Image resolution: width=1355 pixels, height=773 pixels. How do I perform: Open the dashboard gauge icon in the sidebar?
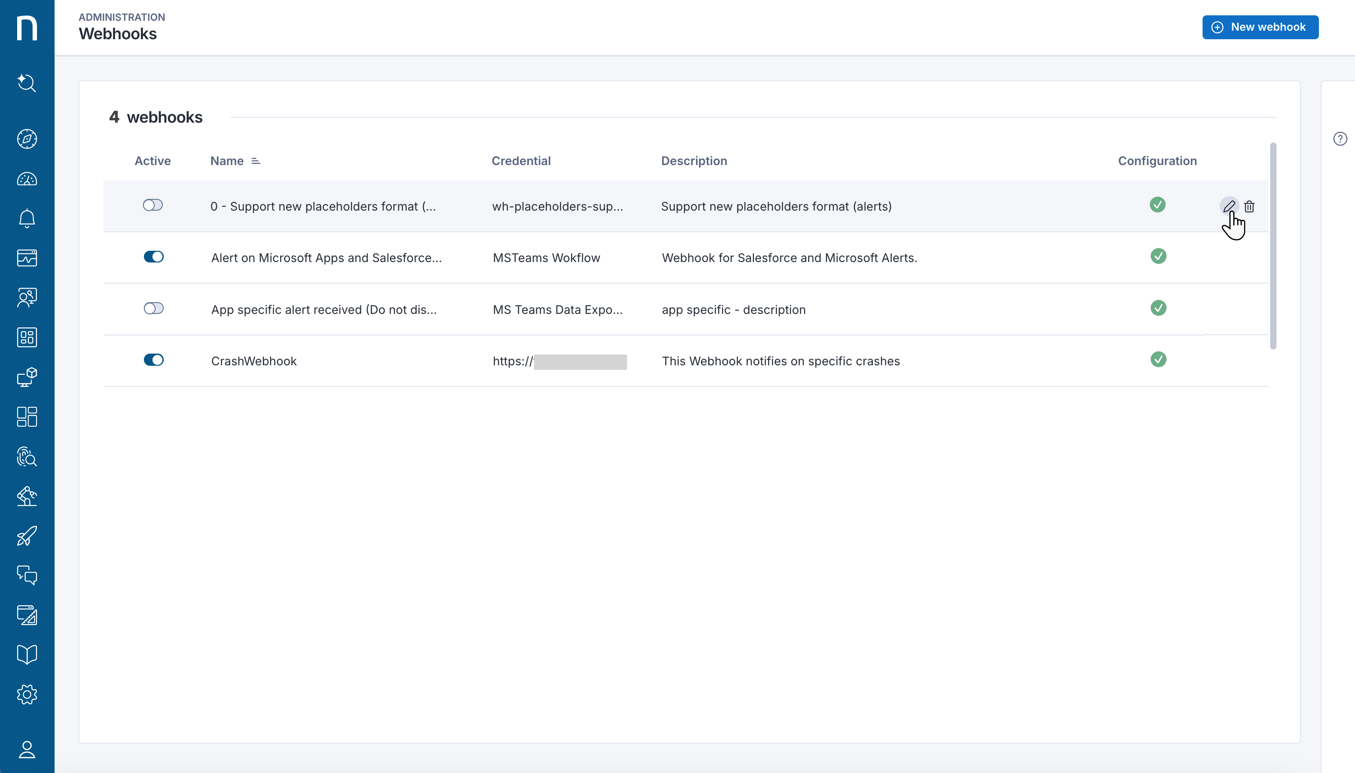coord(26,179)
